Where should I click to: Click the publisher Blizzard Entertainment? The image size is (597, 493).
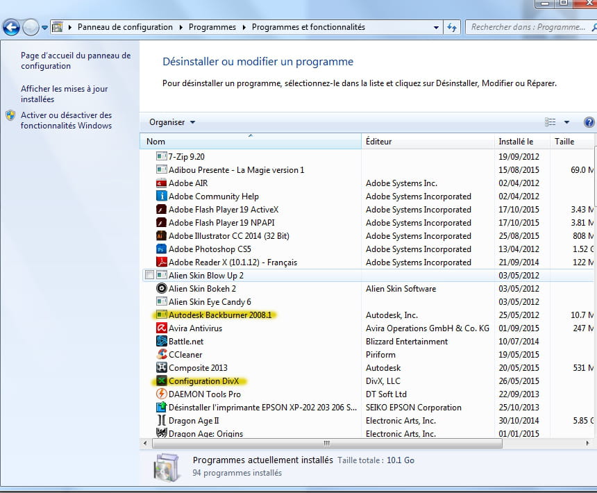pyautogui.click(x=407, y=342)
